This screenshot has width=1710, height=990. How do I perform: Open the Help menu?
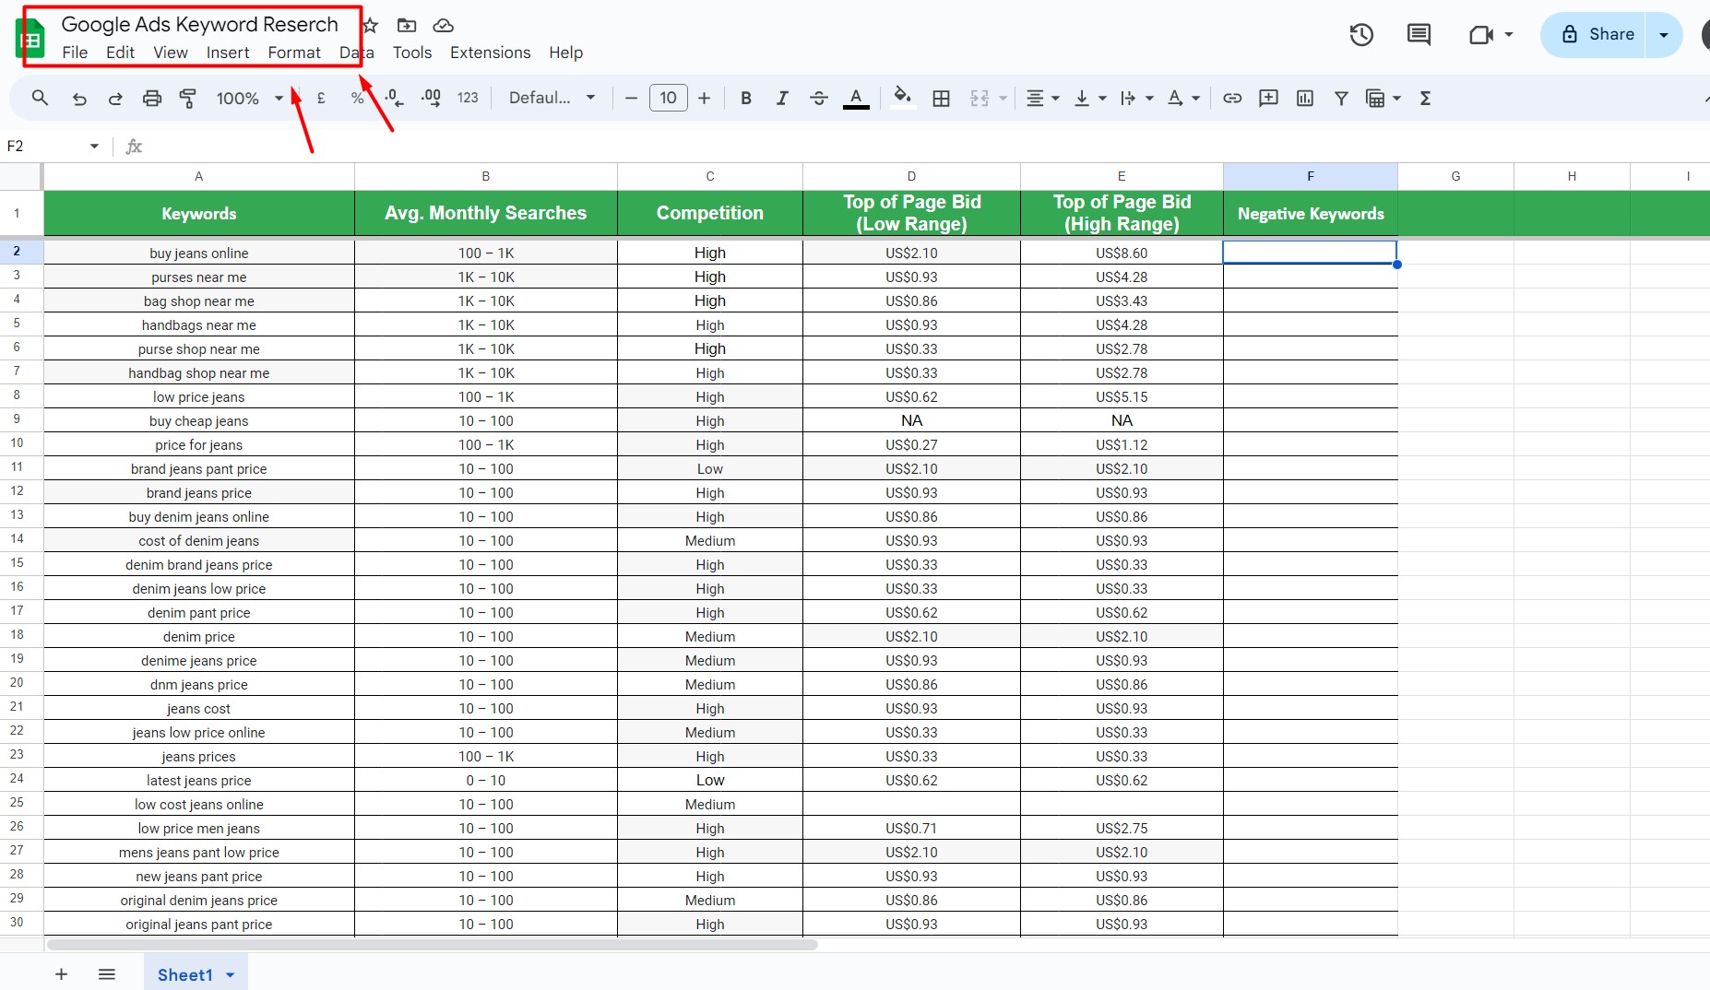click(565, 53)
